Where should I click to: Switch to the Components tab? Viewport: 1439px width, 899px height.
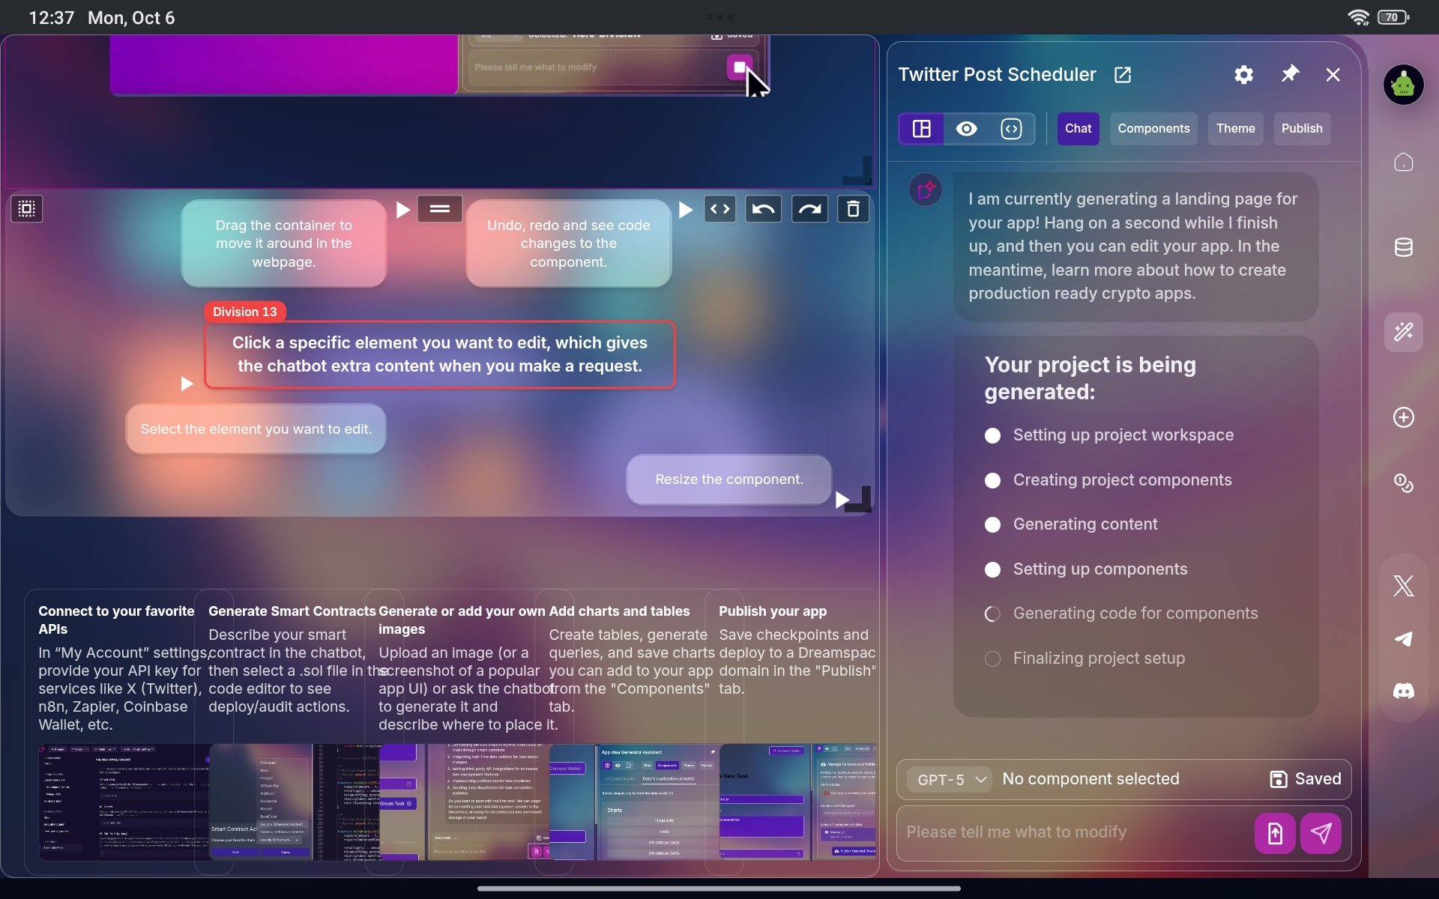click(1153, 129)
